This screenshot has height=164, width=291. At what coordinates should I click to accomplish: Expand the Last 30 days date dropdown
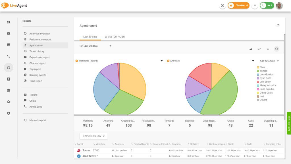tap(110, 46)
